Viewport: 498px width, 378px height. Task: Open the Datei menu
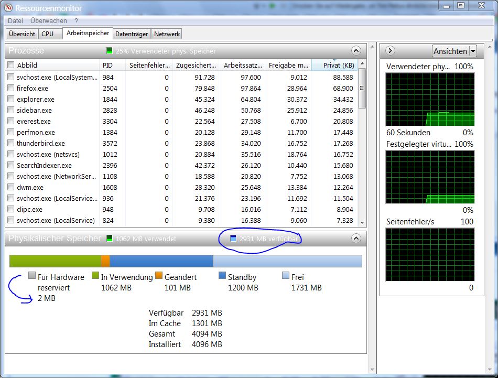(15, 20)
